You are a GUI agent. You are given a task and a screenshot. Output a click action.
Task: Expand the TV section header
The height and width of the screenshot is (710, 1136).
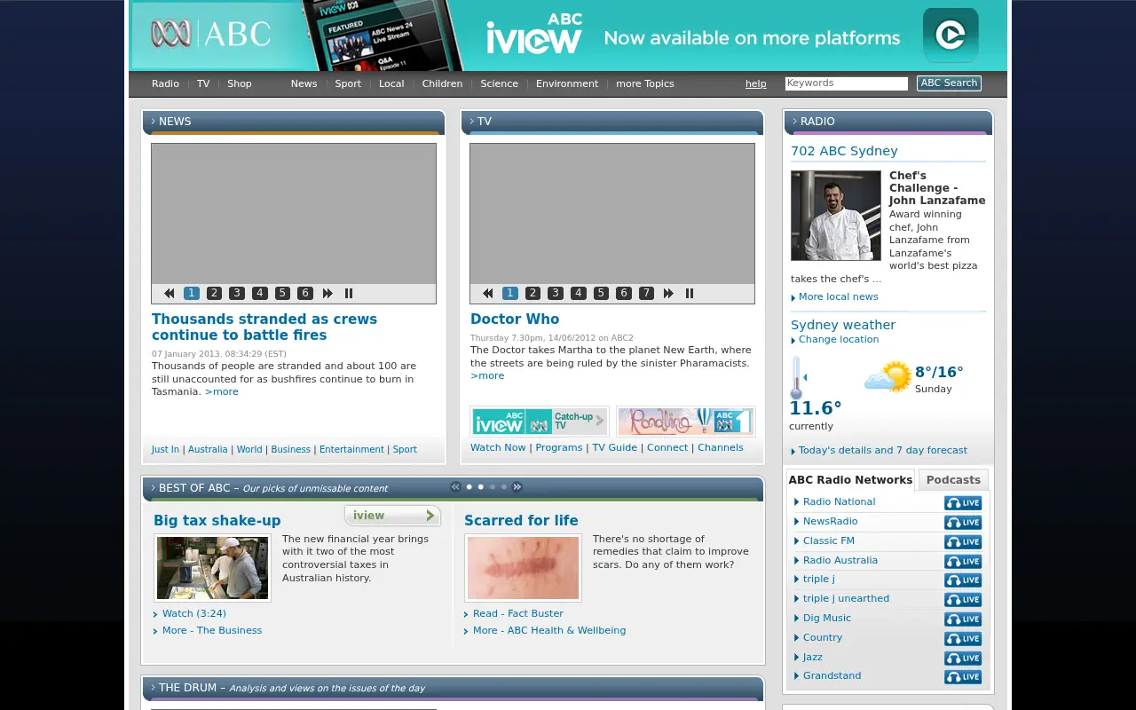[x=612, y=122]
